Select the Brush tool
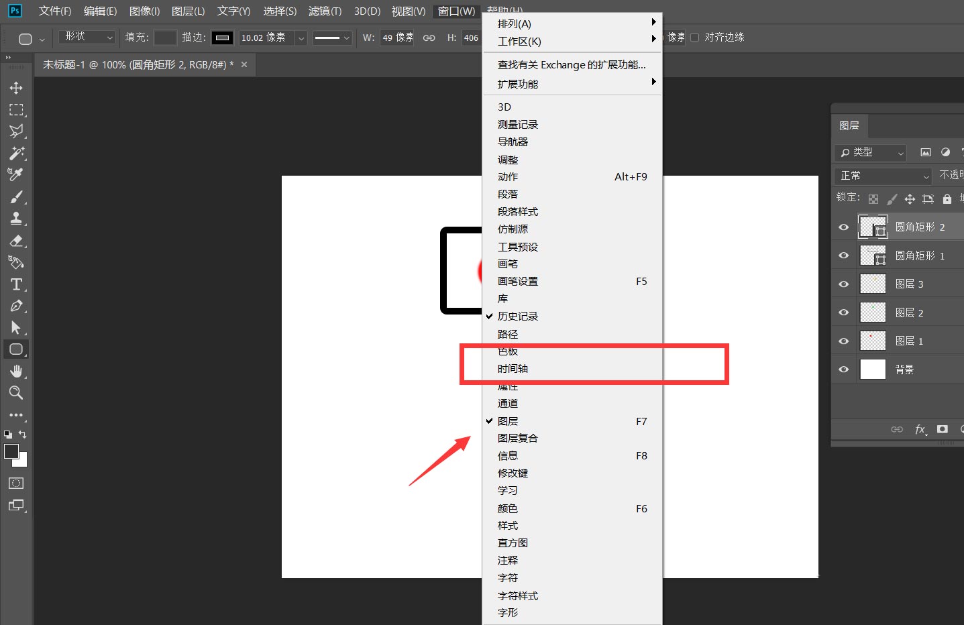 coord(16,196)
